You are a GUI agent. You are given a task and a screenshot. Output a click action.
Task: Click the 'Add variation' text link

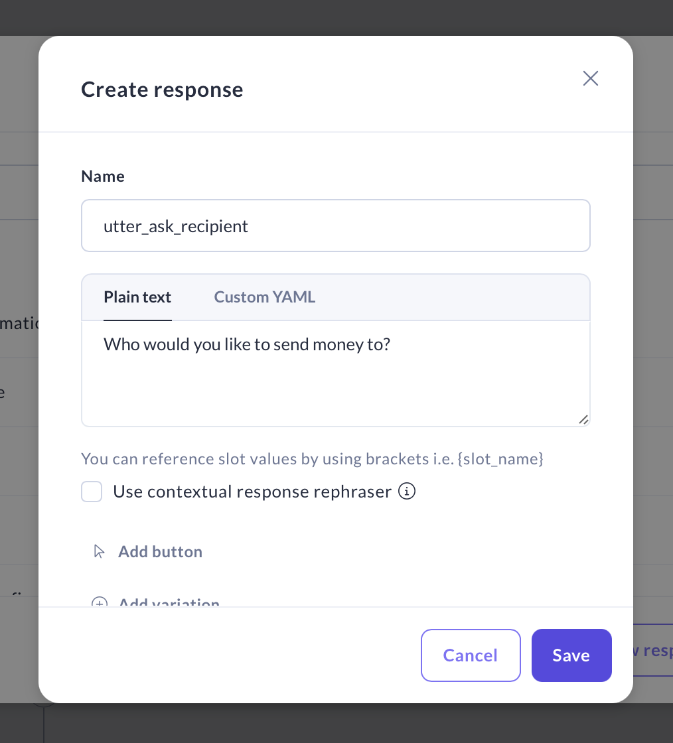point(169,602)
